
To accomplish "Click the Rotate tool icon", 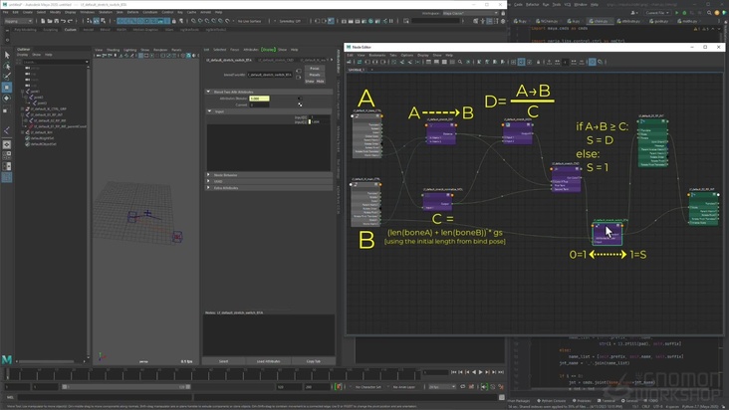I will point(6,99).
